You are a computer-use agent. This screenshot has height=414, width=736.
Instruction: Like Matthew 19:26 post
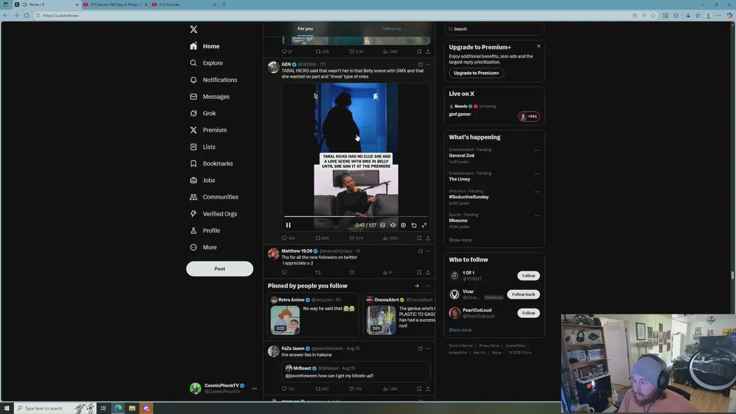352,273
